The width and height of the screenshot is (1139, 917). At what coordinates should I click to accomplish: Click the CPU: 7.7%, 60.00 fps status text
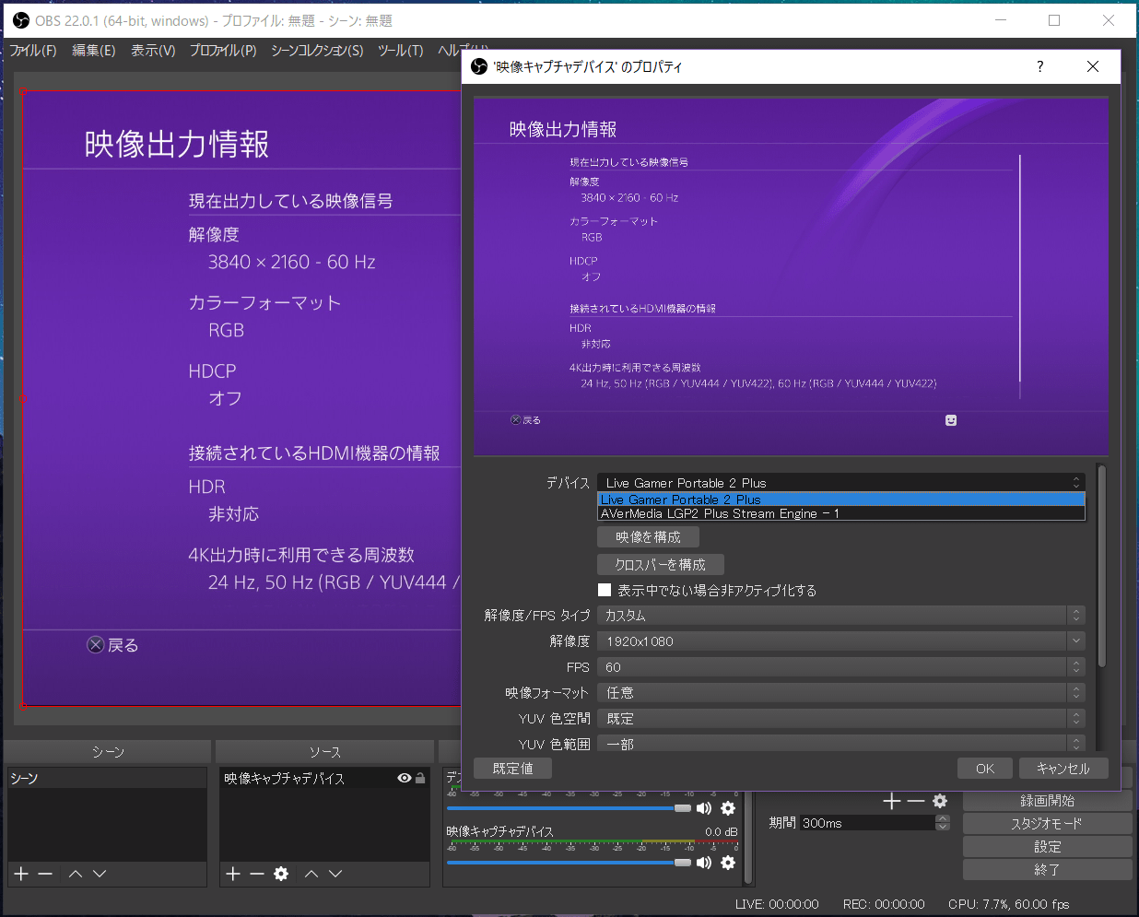(x=1008, y=904)
